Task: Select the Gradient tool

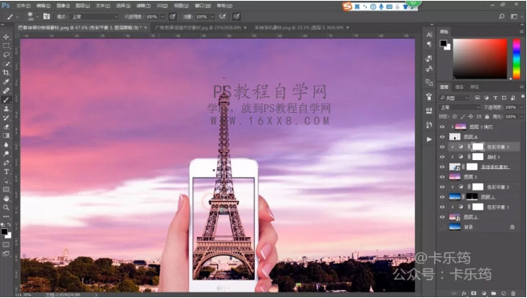Action: point(6,135)
